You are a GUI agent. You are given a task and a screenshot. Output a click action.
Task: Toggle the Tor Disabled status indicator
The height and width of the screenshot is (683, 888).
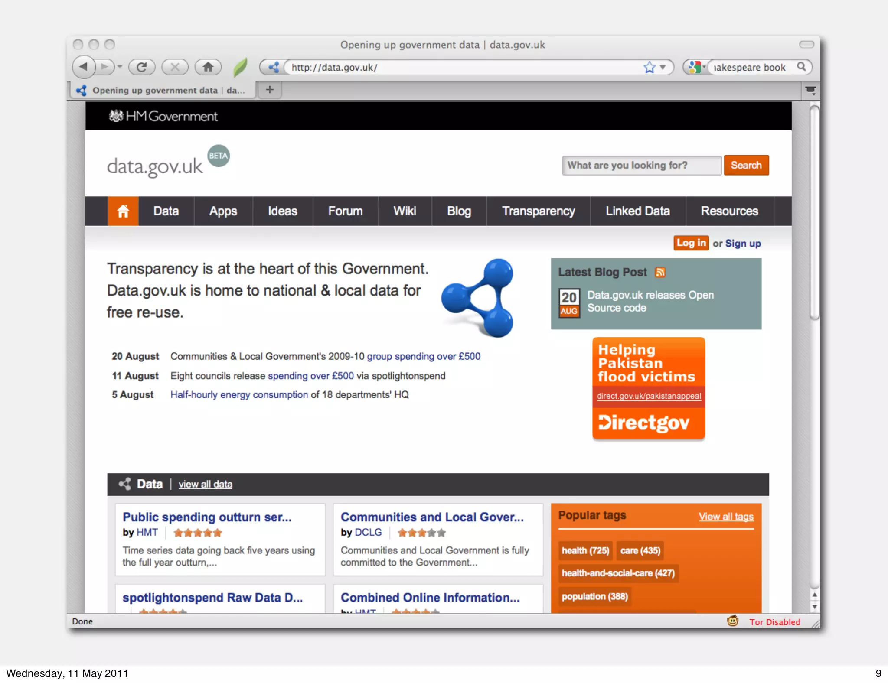[x=775, y=622]
